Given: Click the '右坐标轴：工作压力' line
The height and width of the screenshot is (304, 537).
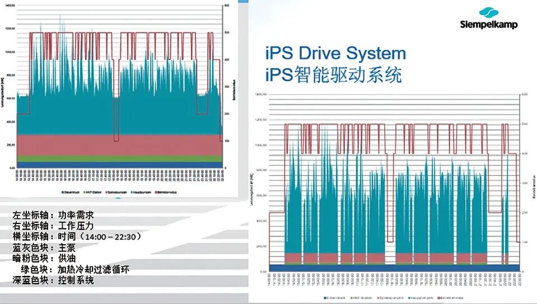Looking at the screenshot, I should [x=53, y=226].
